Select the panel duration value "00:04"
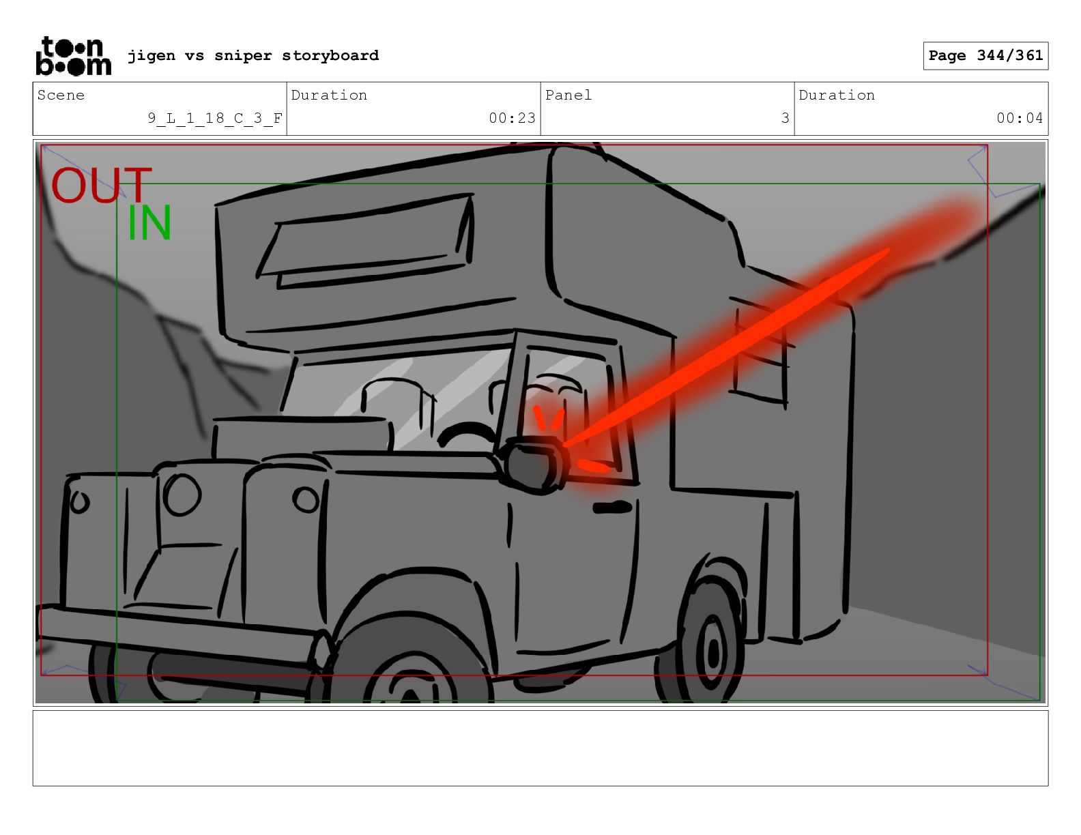Viewport: 1081px width, 835px height. [1020, 118]
